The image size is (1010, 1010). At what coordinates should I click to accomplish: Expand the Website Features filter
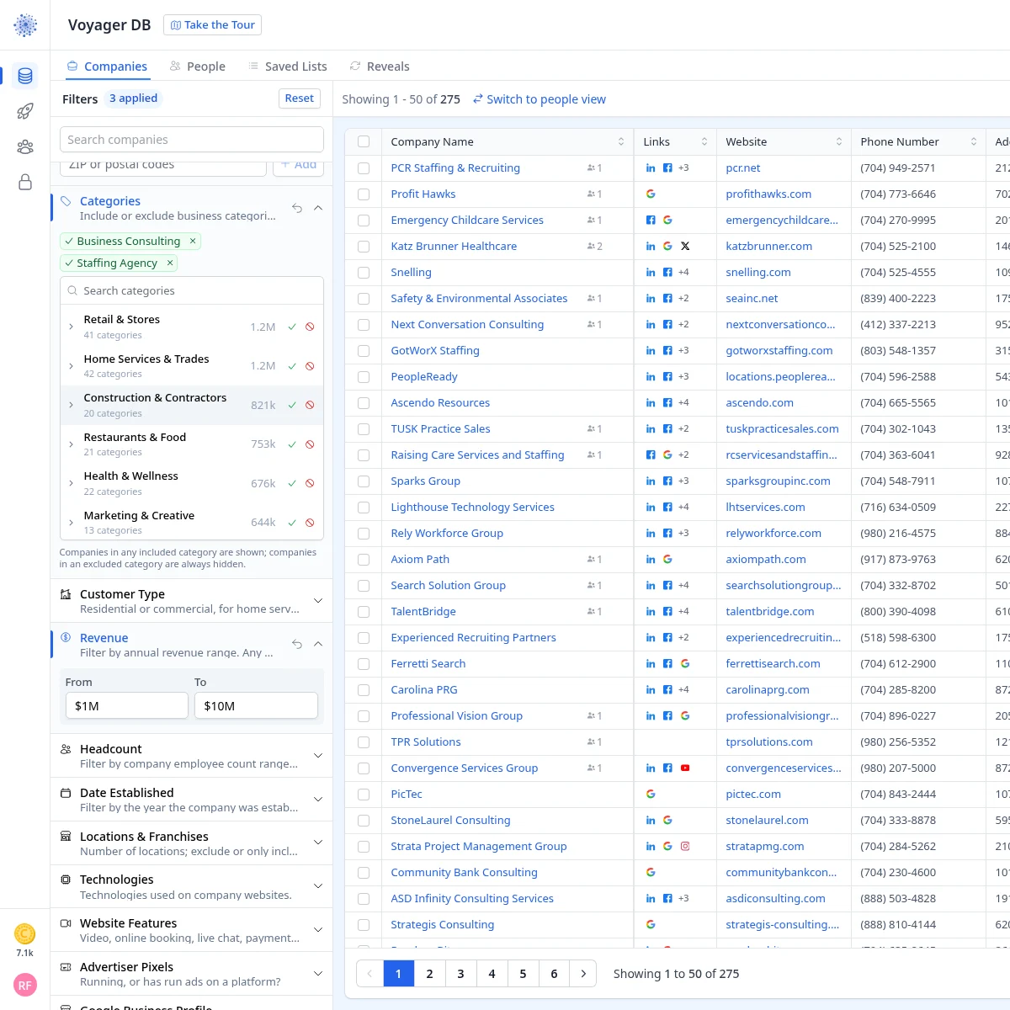click(318, 930)
